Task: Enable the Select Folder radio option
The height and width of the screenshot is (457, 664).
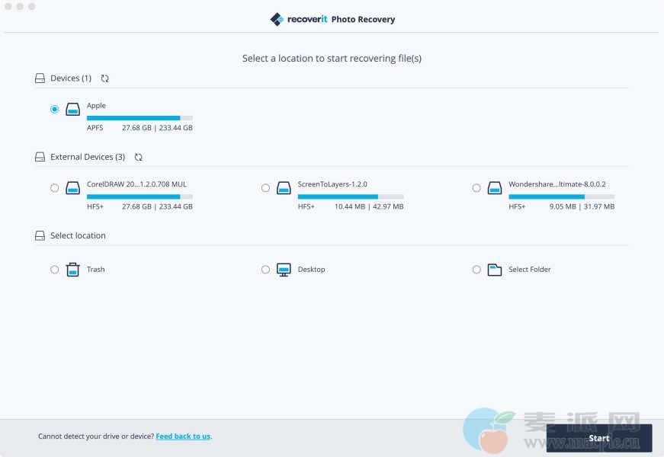Action: 476,270
